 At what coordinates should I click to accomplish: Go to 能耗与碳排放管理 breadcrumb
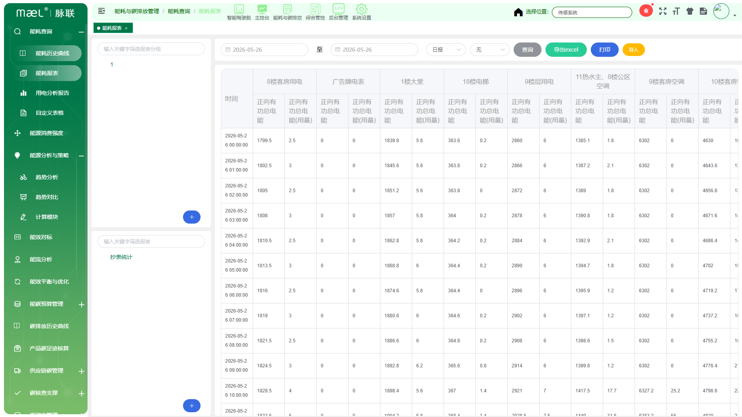tap(136, 11)
